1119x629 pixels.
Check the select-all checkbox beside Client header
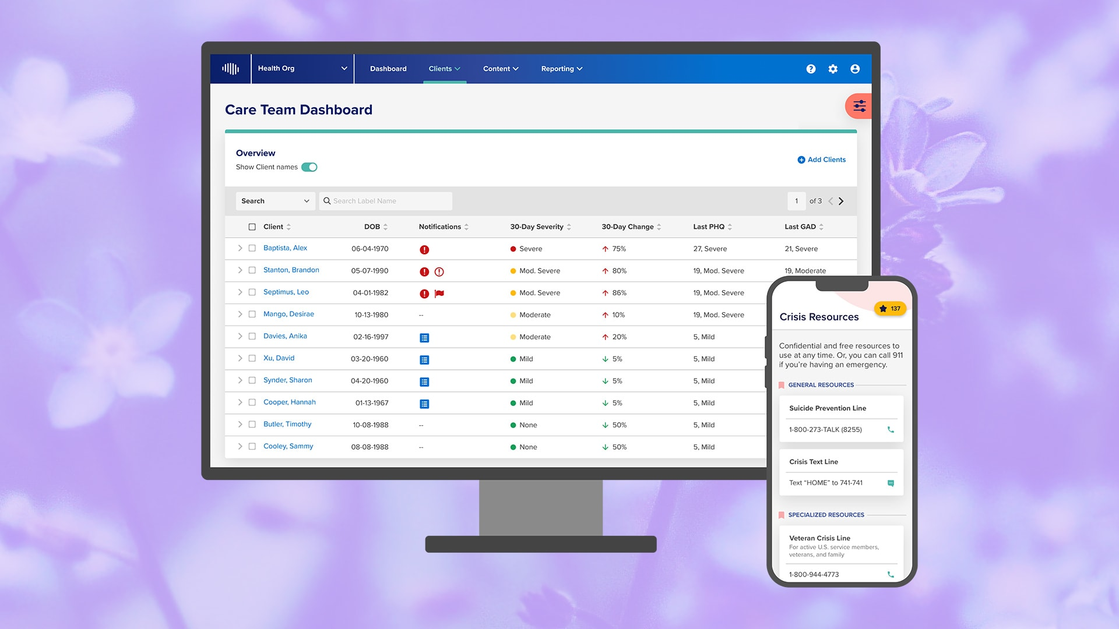(252, 227)
